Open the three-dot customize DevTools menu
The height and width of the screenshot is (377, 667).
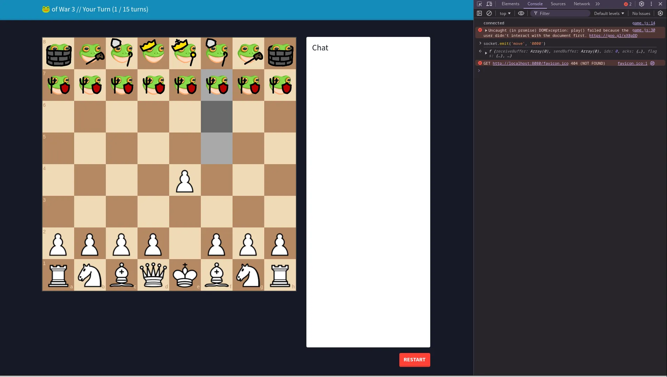pyautogui.click(x=651, y=4)
